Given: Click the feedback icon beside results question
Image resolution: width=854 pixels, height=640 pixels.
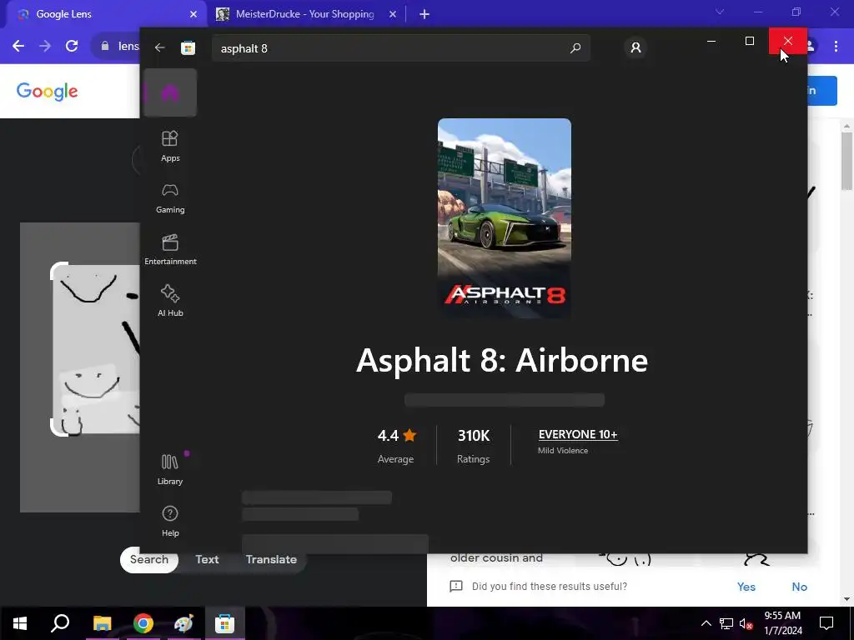Looking at the screenshot, I should tap(456, 586).
